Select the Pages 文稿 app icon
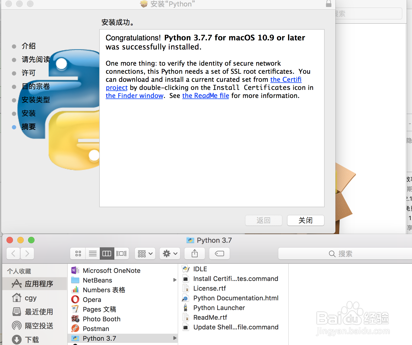Image resolution: width=412 pixels, height=345 pixels. point(75,309)
